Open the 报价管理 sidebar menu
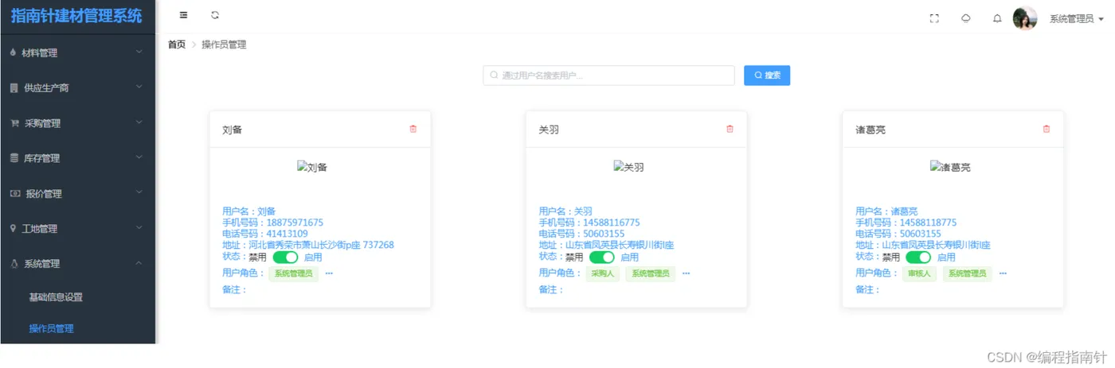Image resolution: width=1115 pixels, height=368 pixels. point(78,193)
